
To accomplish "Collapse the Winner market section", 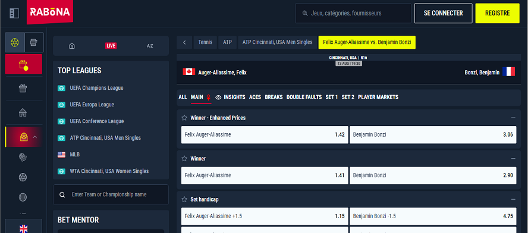I will (513, 159).
